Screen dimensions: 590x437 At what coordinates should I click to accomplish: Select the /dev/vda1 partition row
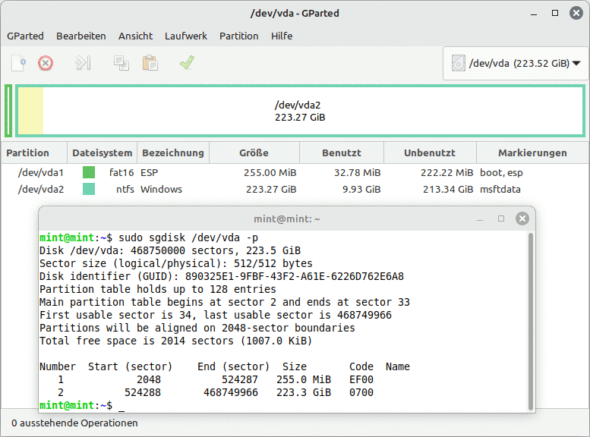[295, 173]
